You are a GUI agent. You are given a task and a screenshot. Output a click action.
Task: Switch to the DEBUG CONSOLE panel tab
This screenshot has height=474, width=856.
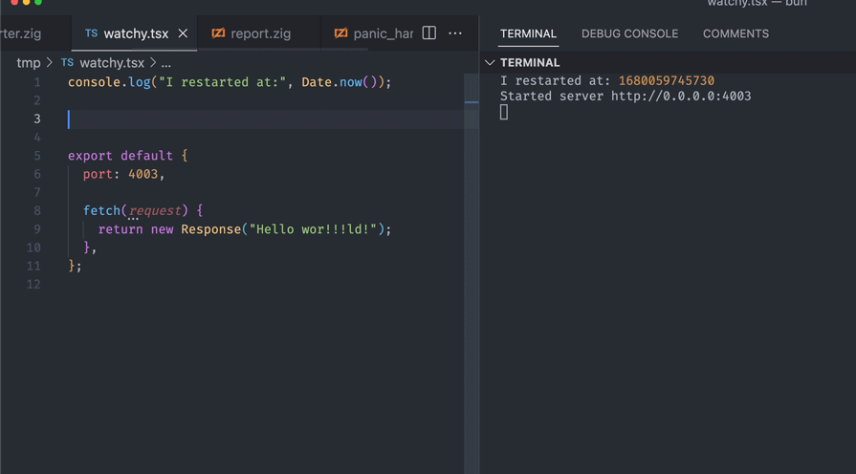pyautogui.click(x=629, y=33)
